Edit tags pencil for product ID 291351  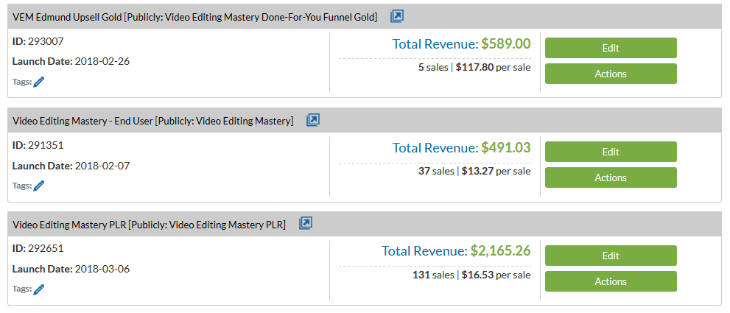(39, 186)
